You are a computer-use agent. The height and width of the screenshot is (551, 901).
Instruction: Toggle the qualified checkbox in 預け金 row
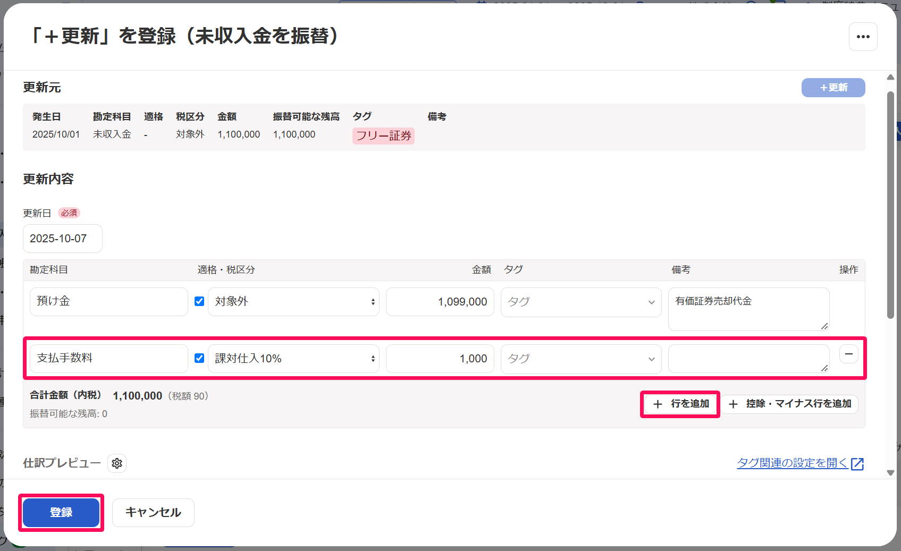[199, 301]
